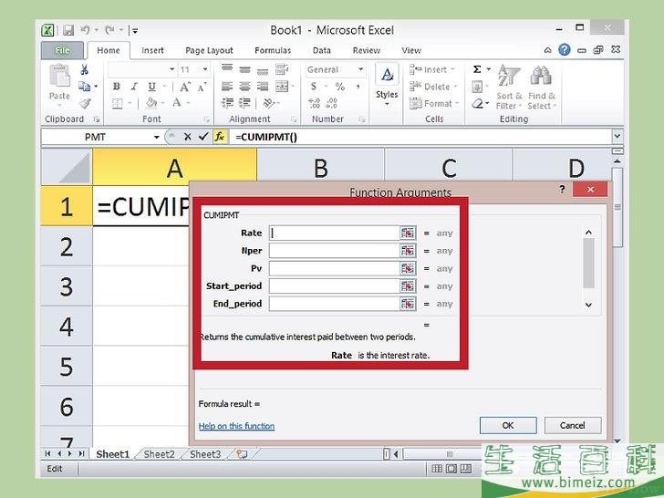Click the Fill down icon
Viewport: 664px width, 498px height.
click(477, 87)
